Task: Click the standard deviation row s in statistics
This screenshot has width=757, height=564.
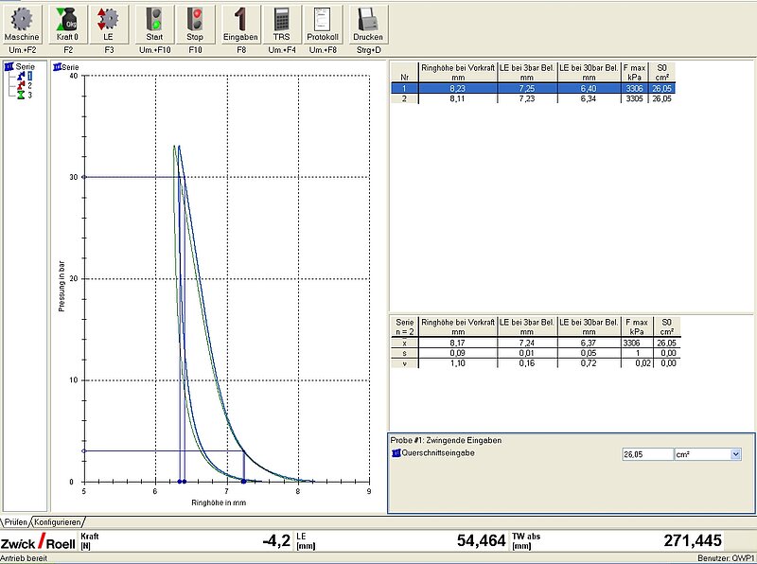Action: pos(536,353)
